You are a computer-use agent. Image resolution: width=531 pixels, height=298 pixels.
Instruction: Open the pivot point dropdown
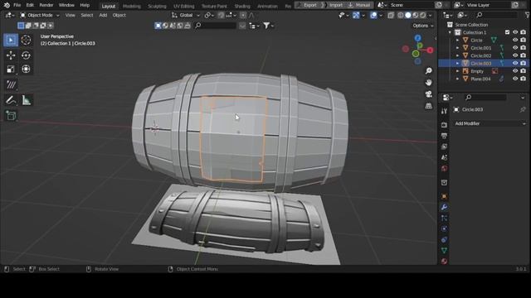[209, 15]
